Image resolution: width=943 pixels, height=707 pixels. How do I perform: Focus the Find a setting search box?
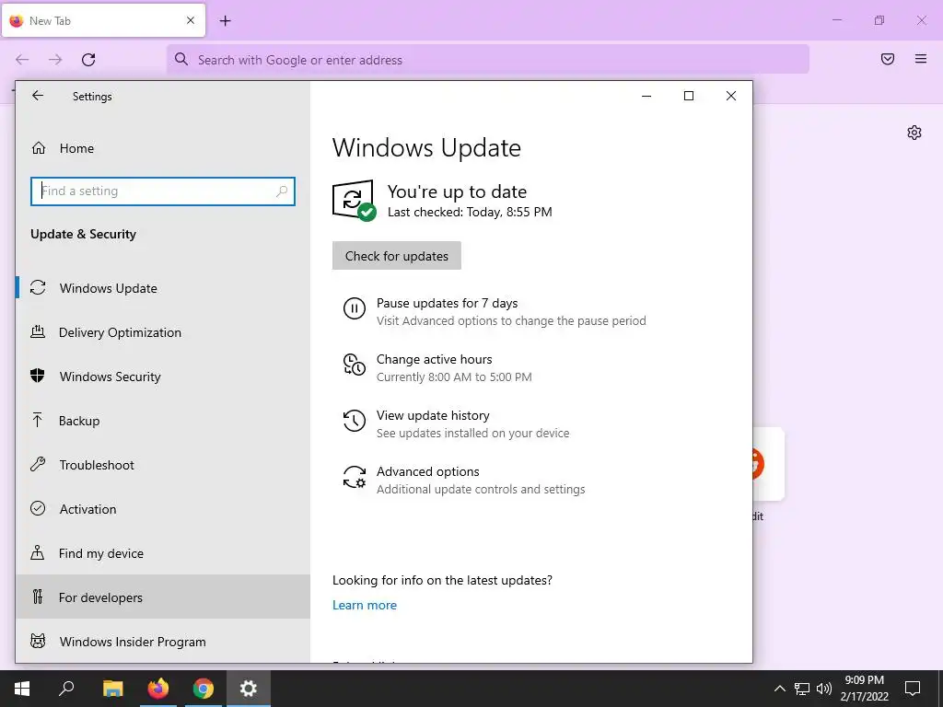coord(162,191)
